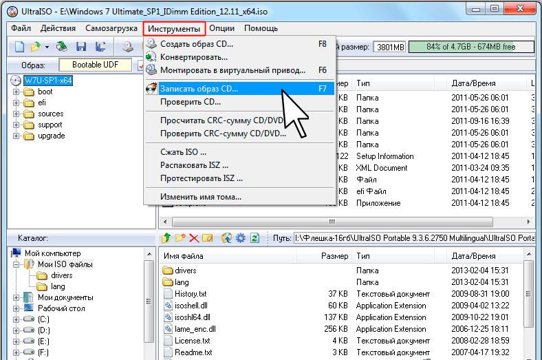
Task: Click the Мои документы icon in catalog tree
Action: 28,297
